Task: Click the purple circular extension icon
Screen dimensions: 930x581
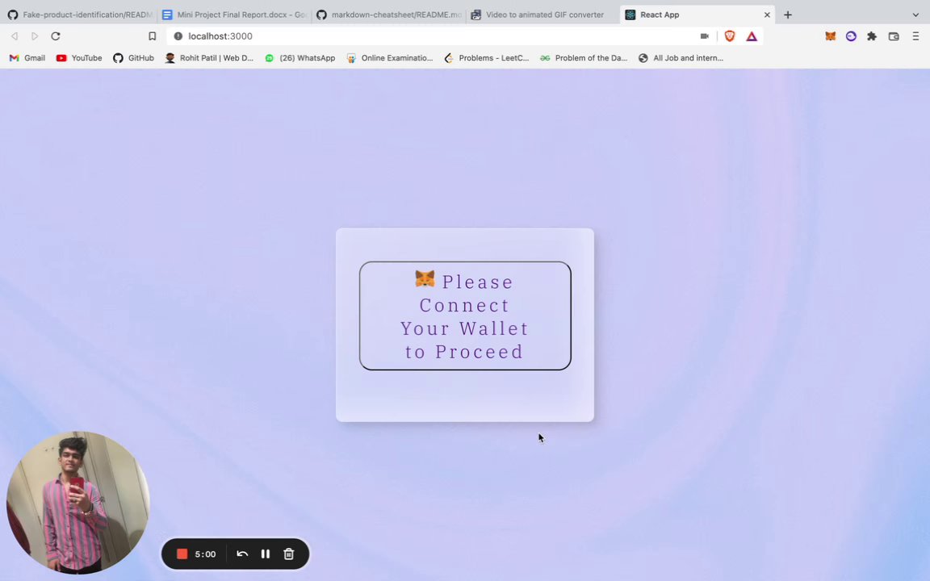Action: click(851, 36)
